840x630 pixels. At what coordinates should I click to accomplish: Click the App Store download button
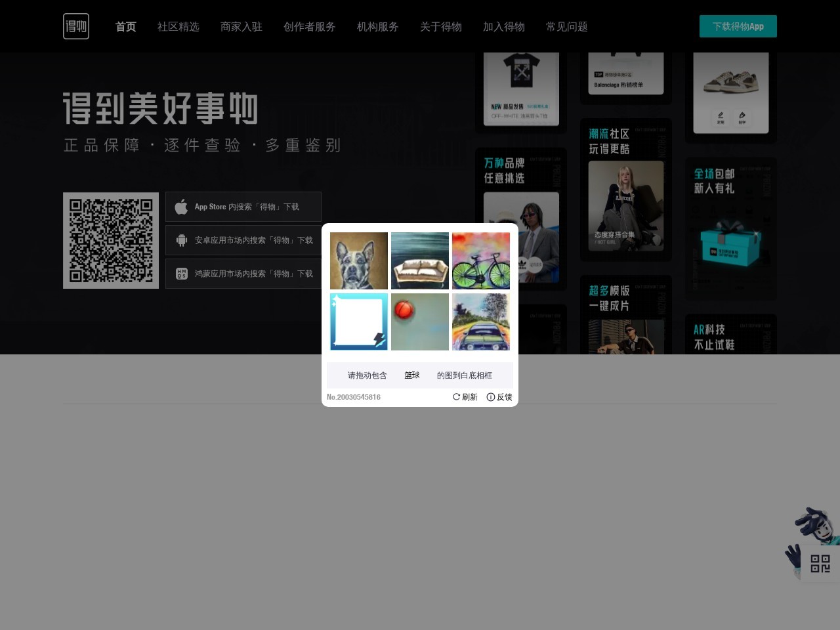(243, 207)
